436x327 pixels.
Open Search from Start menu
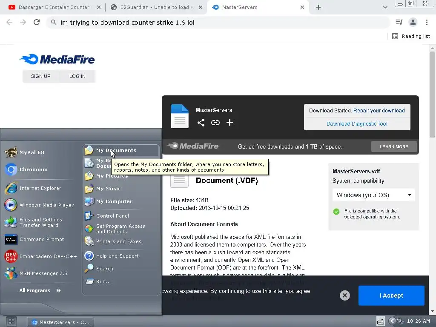click(x=99, y=269)
